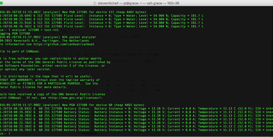Click 'FITNESS FOR A PARTICULAR PURPOSE. See the' line
Viewport: 273px width, 137px height.
click(x=49, y=83)
